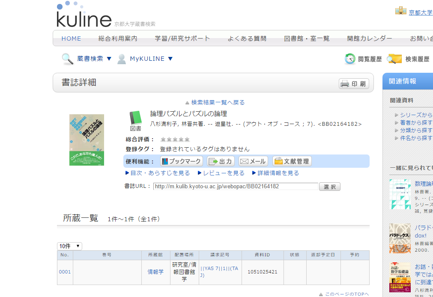Expand MyKULINE dropdown menu
Image resolution: width=433 pixels, height=297 pixels.
[170, 59]
